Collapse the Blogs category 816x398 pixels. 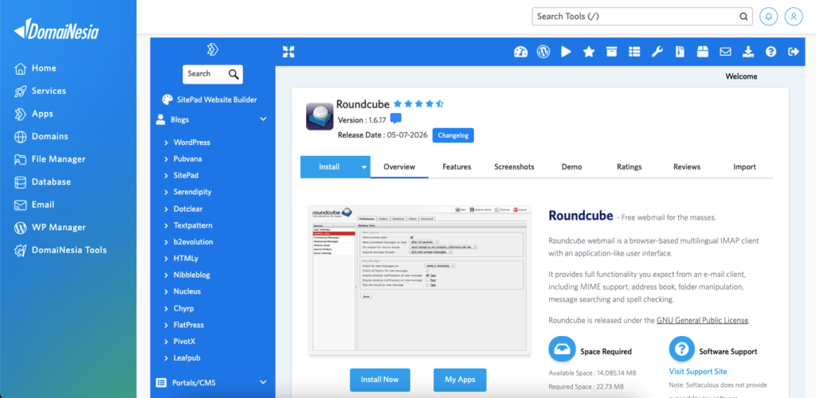[263, 119]
